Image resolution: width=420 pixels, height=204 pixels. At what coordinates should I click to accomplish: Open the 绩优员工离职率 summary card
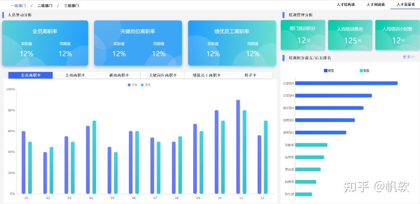point(232,43)
